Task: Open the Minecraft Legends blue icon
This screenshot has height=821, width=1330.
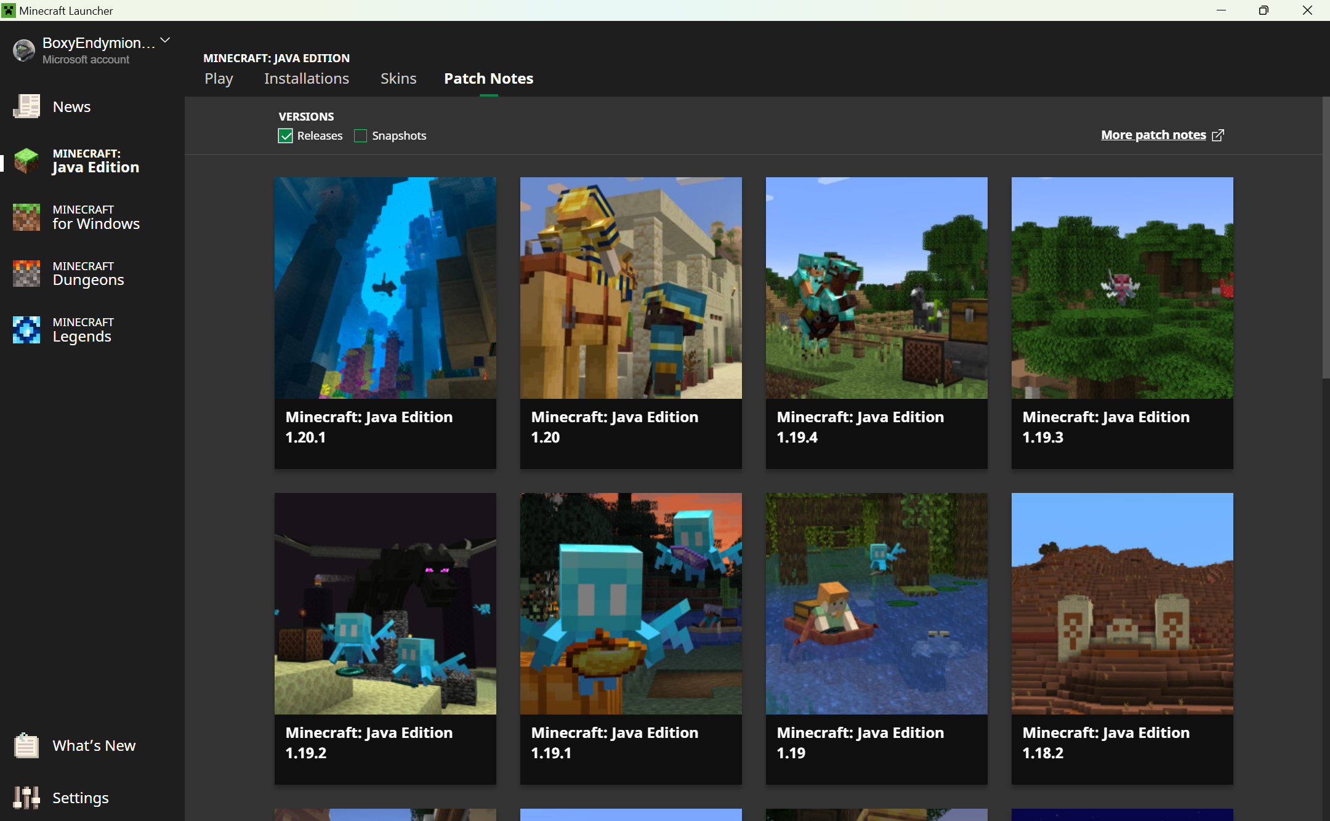Action: 26,330
